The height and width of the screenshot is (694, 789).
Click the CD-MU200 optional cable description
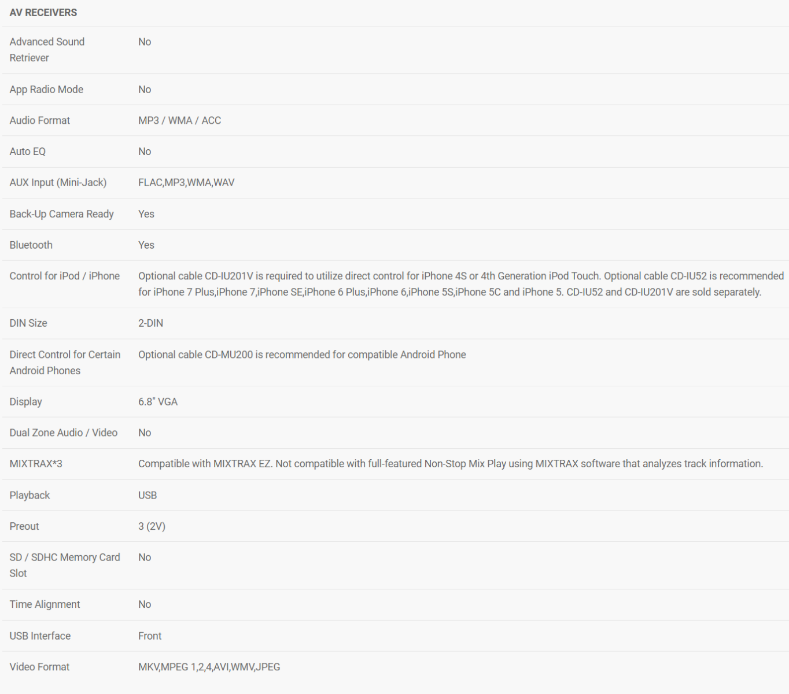tap(302, 355)
